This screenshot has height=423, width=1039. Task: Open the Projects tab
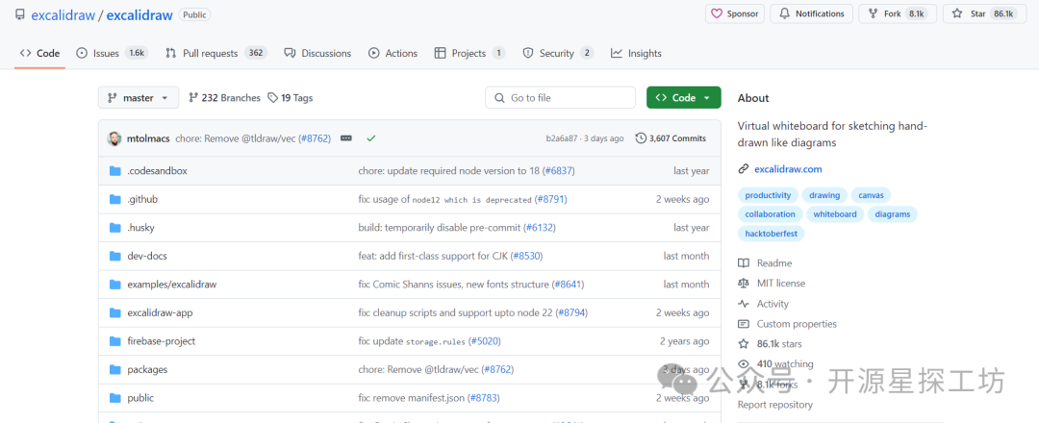pos(469,53)
